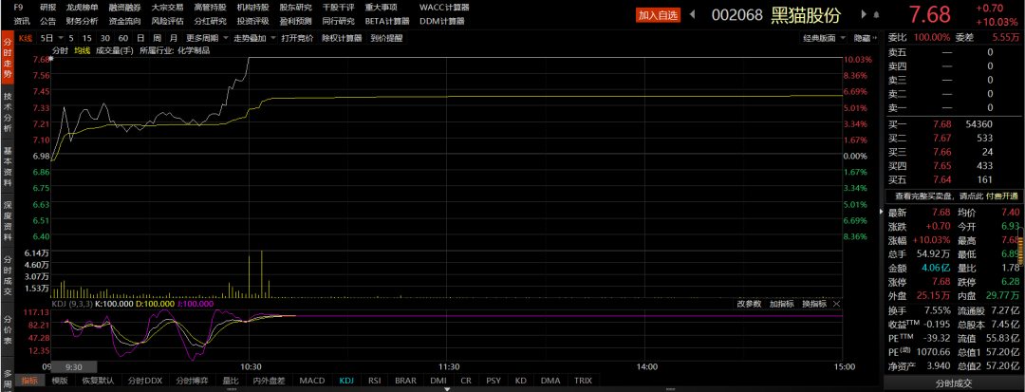
Task: Open the 除权计算器 tool
Action: [x=342, y=39]
